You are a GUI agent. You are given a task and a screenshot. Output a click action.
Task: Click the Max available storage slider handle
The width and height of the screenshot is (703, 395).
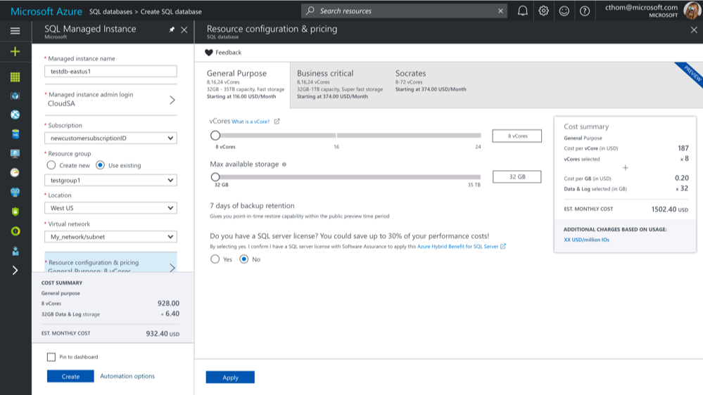pos(215,177)
